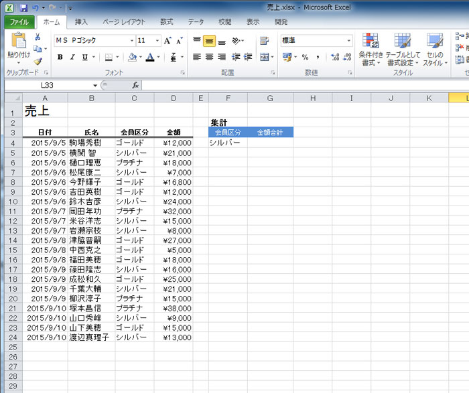Select cell F4 containing シルバー
The width and height of the screenshot is (469, 393).
[x=228, y=142]
